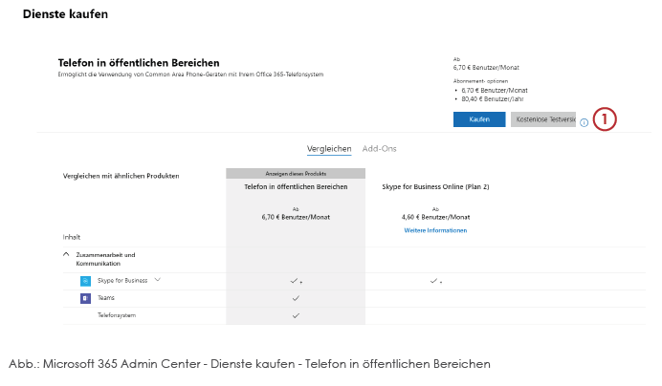Select the Vergleichen tab
Image resolution: width=662 pixels, height=386 pixels.
(329, 149)
